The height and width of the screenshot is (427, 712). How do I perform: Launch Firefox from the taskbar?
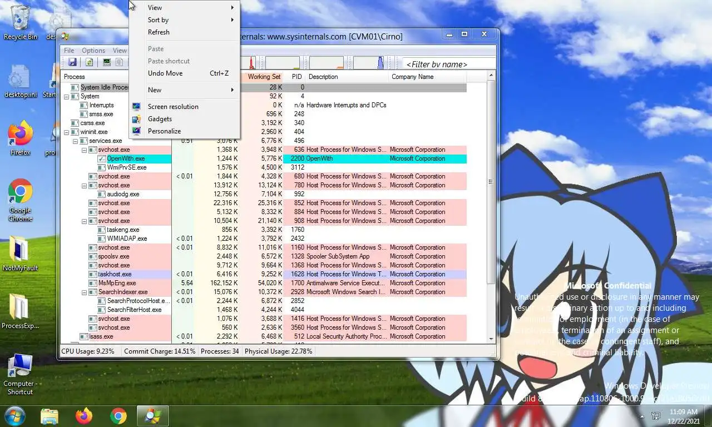(x=84, y=416)
